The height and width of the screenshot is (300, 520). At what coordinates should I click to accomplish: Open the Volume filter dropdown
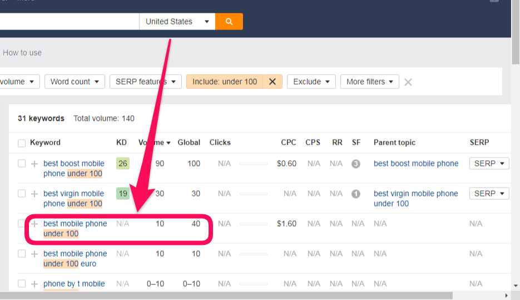point(19,82)
